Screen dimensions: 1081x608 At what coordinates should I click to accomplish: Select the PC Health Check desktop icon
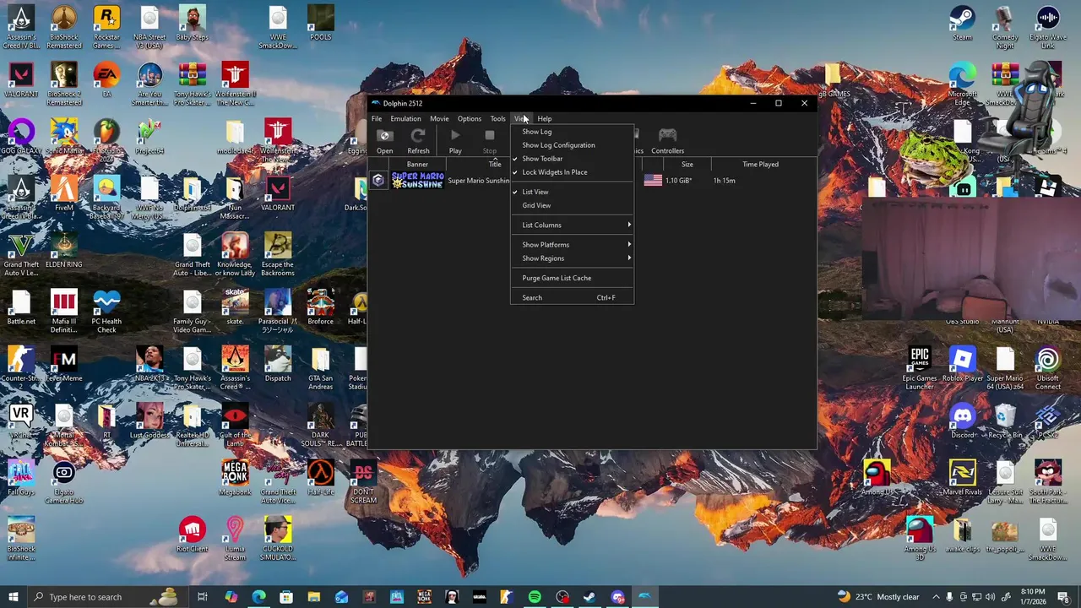(x=106, y=312)
